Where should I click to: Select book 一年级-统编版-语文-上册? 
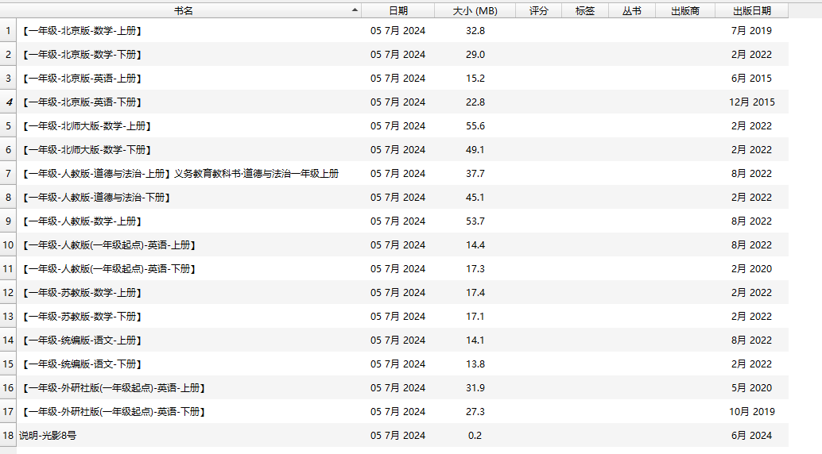coord(82,340)
